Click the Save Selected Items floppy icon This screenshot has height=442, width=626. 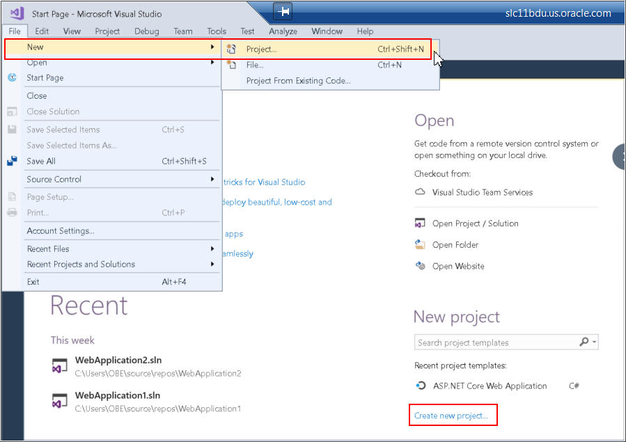click(x=12, y=129)
